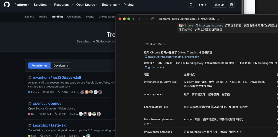Go back arrow in chat window
This screenshot has width=278, height=137.
(x=140, y=19)
